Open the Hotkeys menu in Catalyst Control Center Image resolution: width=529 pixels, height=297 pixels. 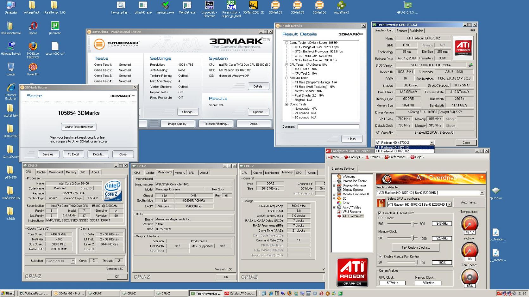point(354,157)
